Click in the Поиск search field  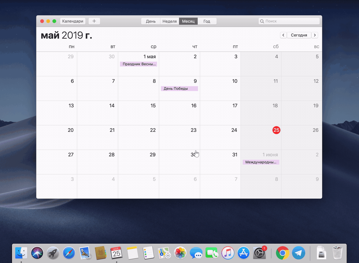[x=289, y=21]
